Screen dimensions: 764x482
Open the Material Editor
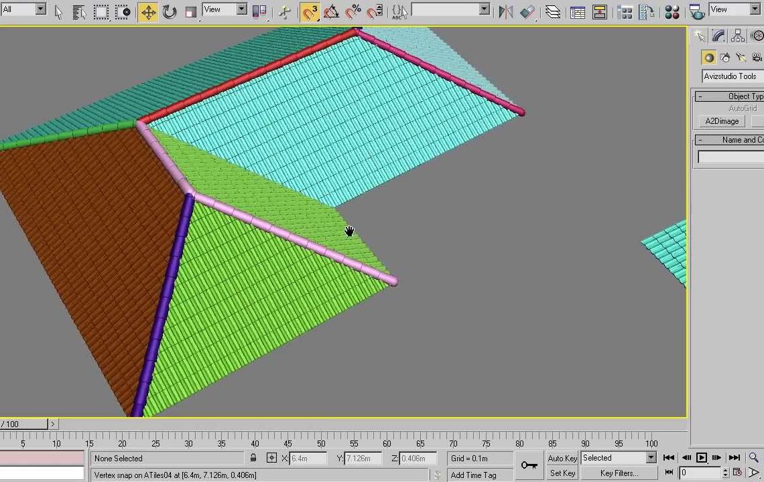click(x=672, y=11)
